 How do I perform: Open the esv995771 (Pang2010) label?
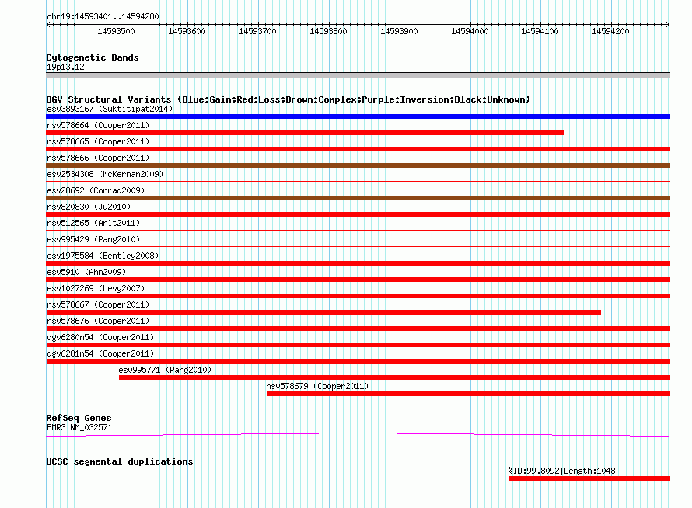pos(165,370)
